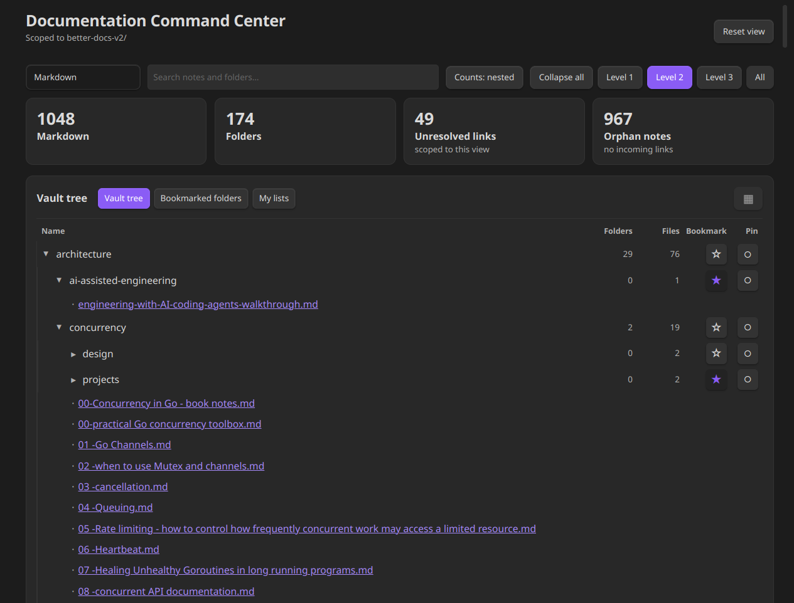Viewport: 794px width, 603px height.
Task: Click the 174 Folders stat card
Action: click(x=305, y=131)
